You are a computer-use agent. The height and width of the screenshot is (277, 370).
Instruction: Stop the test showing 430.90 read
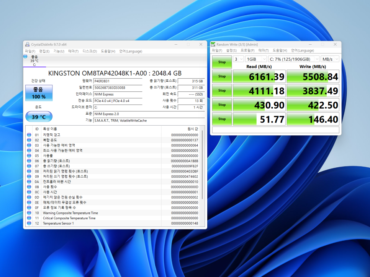222,105
